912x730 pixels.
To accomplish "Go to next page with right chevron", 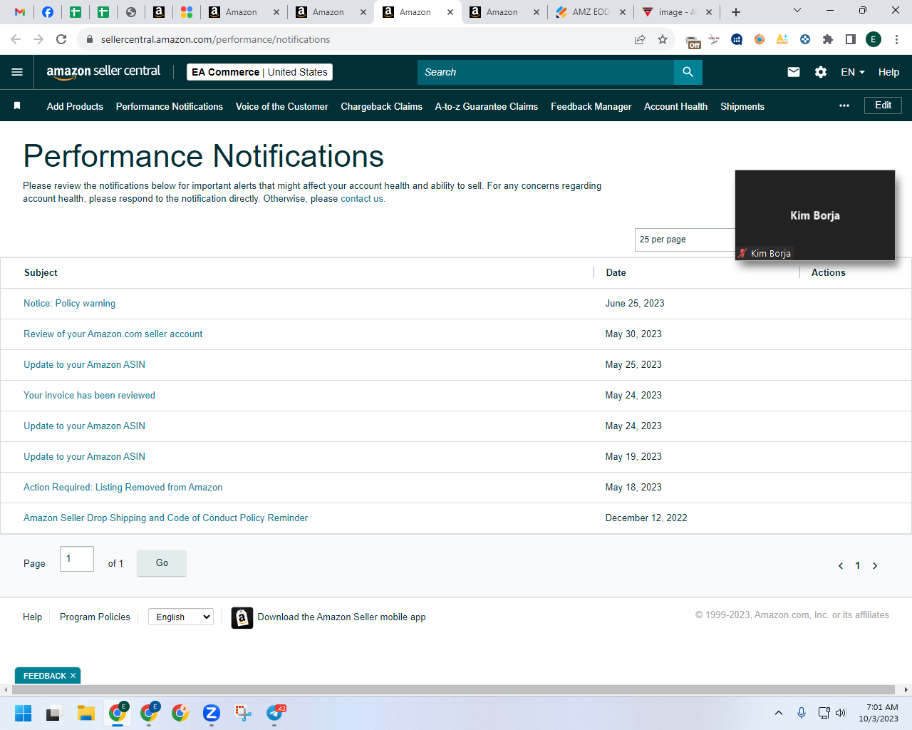I will [x=875, y=565].
